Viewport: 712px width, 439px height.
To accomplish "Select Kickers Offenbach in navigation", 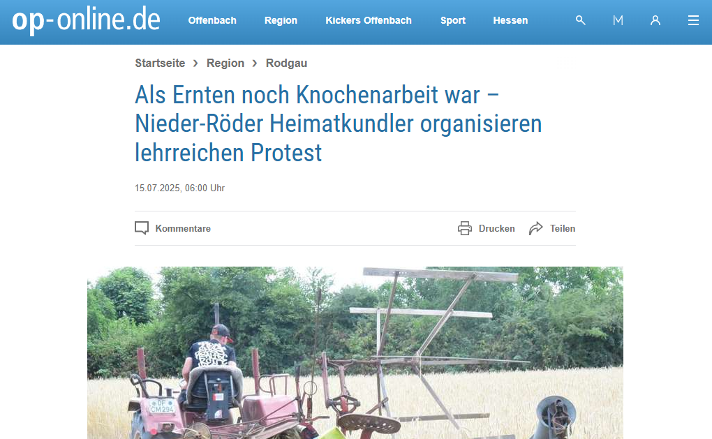I will pos(369,20).
